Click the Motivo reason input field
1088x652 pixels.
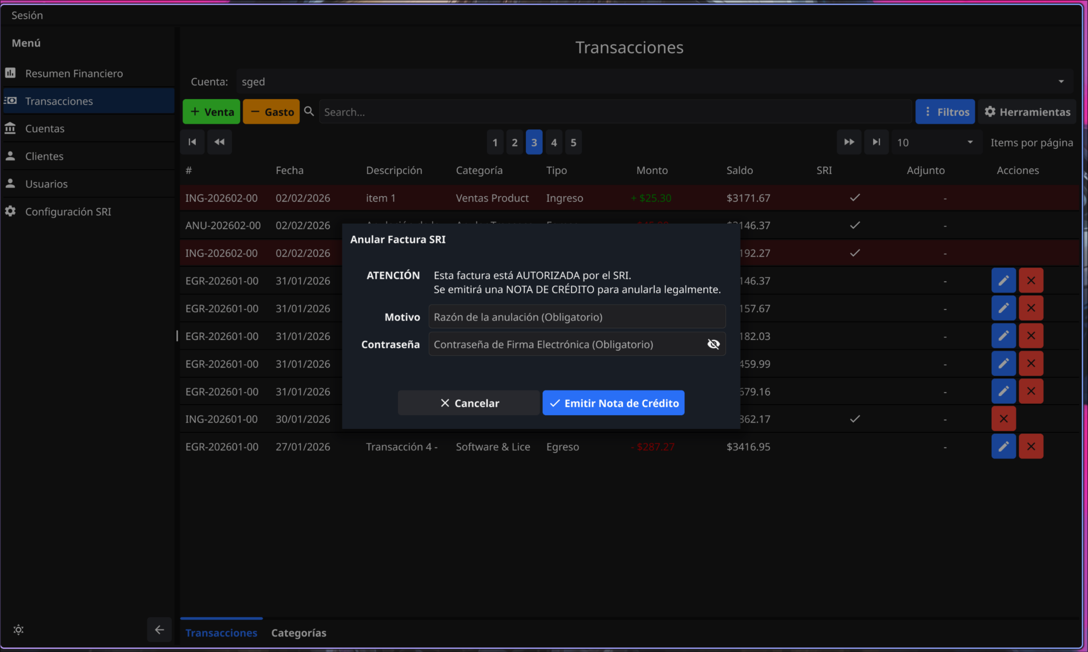point(576,317)
